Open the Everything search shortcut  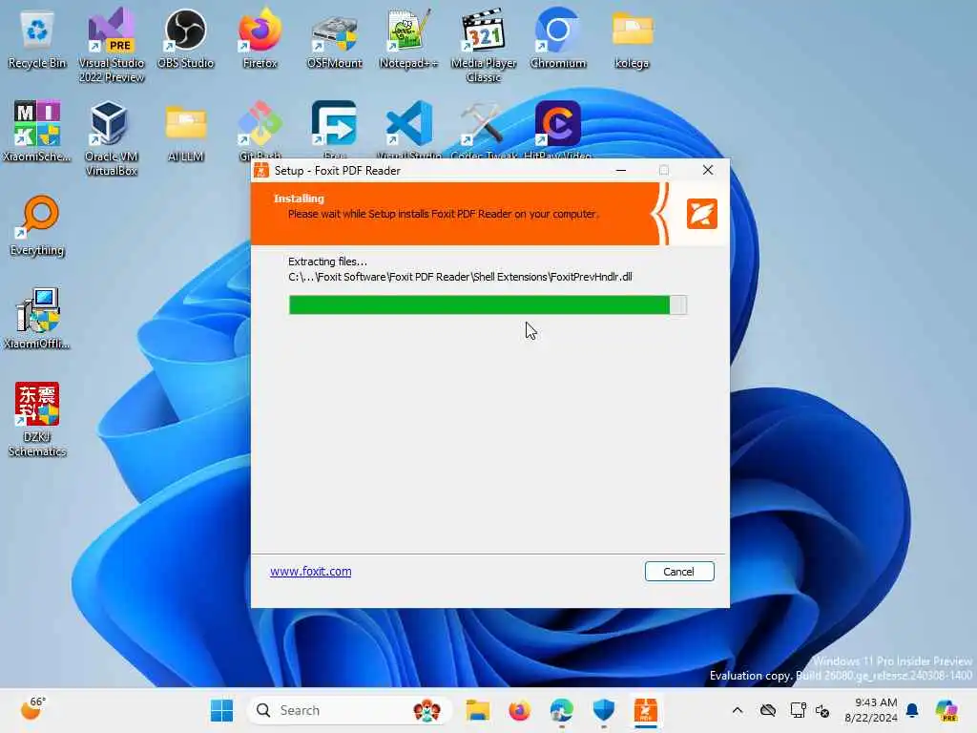(37, 225)
